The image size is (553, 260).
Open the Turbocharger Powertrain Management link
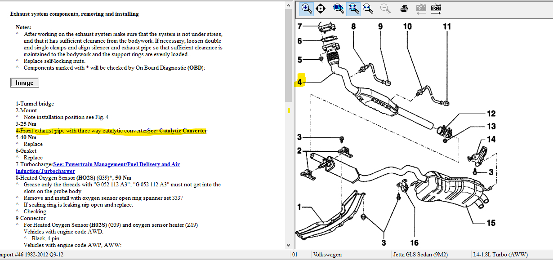pyautogui.click(x=116, y=164)
